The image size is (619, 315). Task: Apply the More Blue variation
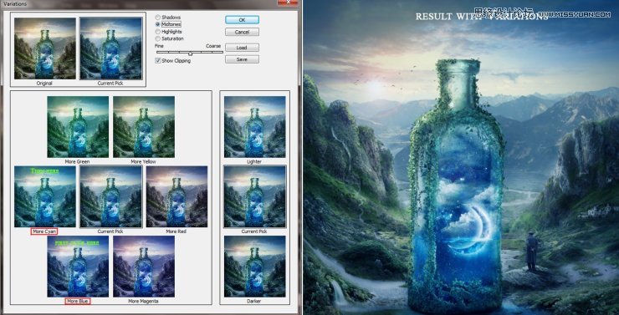click(78, 266)
